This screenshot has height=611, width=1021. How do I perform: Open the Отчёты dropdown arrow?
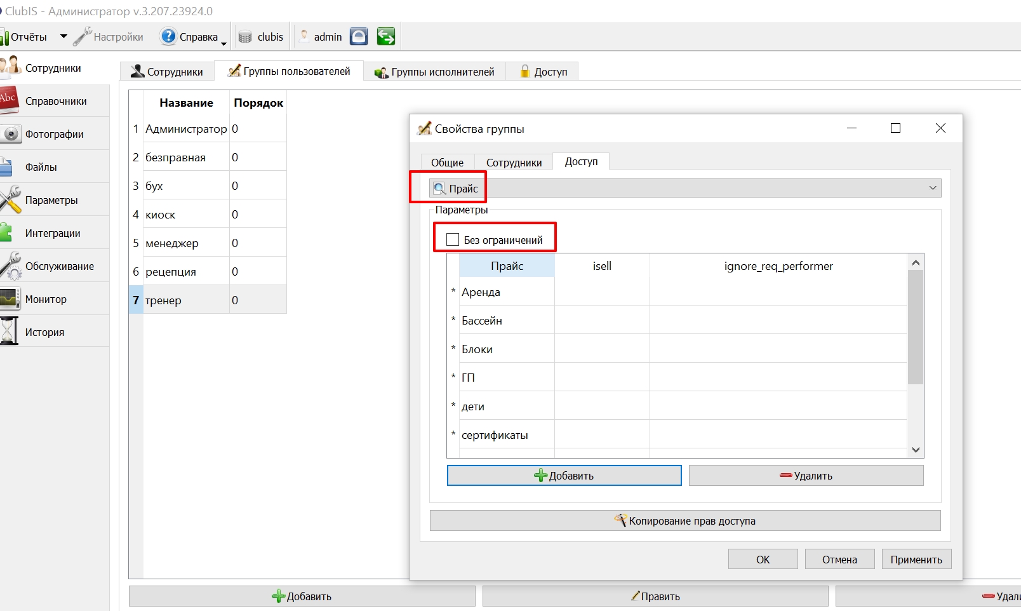pos(63,36)
